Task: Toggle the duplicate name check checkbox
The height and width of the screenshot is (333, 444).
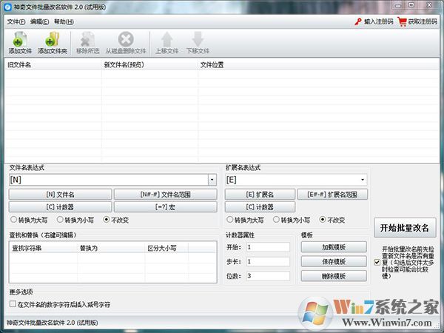Action: pos(377,262)
